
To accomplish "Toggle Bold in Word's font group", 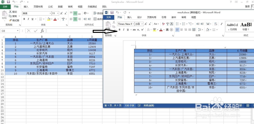I will pyautogui.click(x=120, y=30).
